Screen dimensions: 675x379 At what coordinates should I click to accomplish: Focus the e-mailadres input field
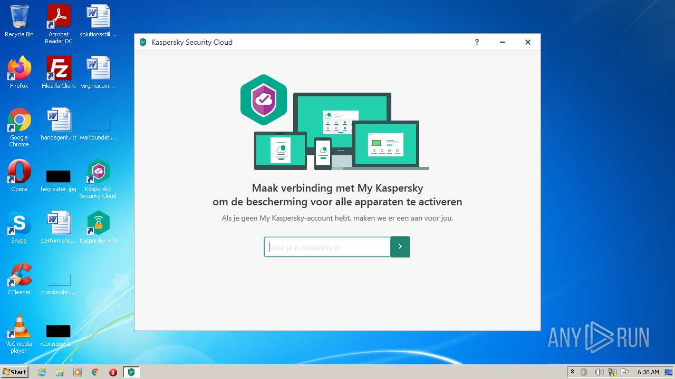tap(327, 247)
